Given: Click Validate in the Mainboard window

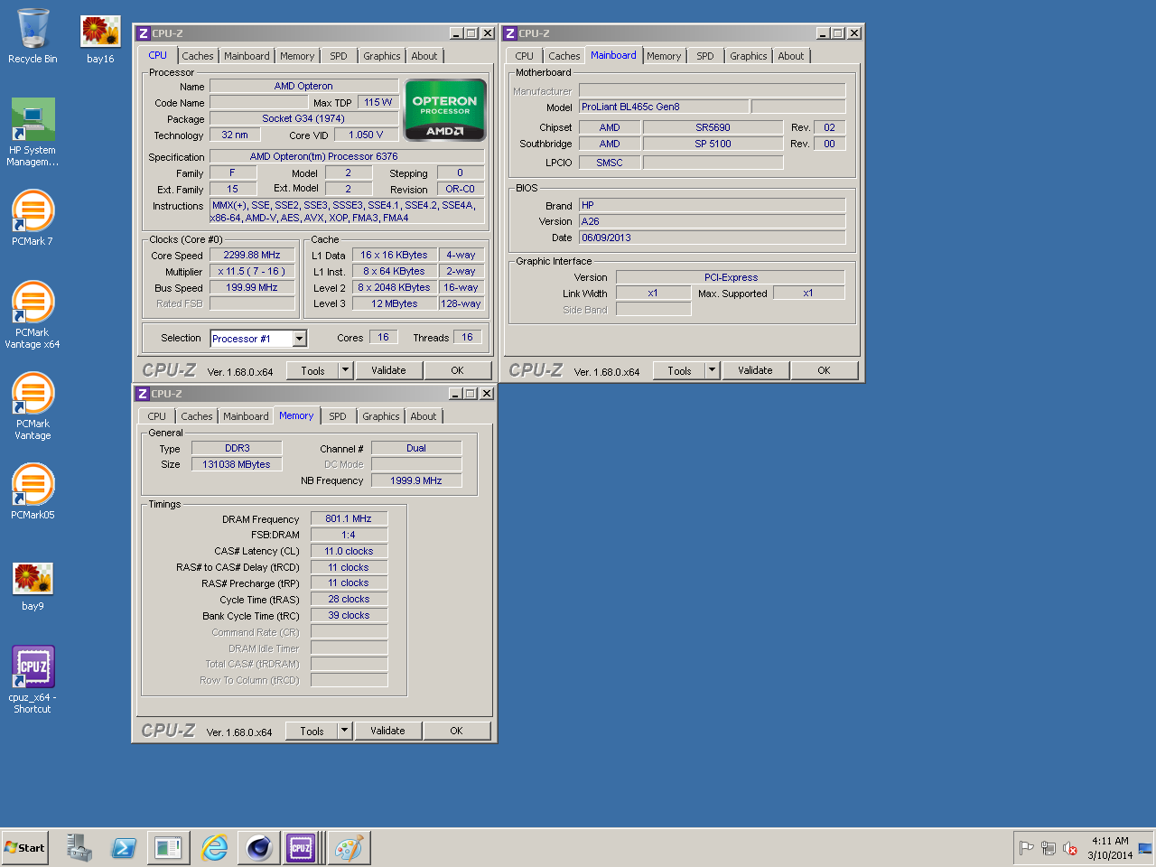Looking at the screenshot, I should [755, 370].
